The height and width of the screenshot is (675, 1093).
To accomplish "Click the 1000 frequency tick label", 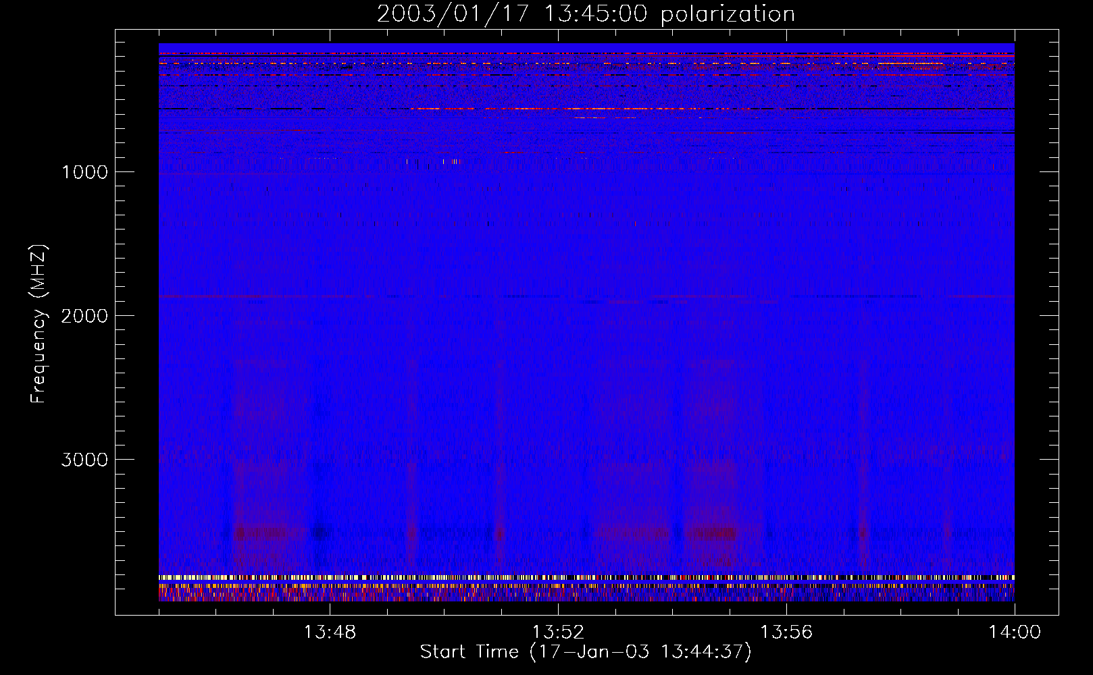I will coord(84,172).
